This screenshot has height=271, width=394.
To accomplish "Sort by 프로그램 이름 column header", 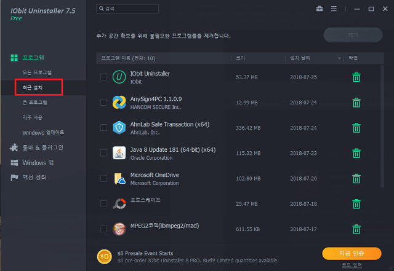I will (x=128, y=58).
